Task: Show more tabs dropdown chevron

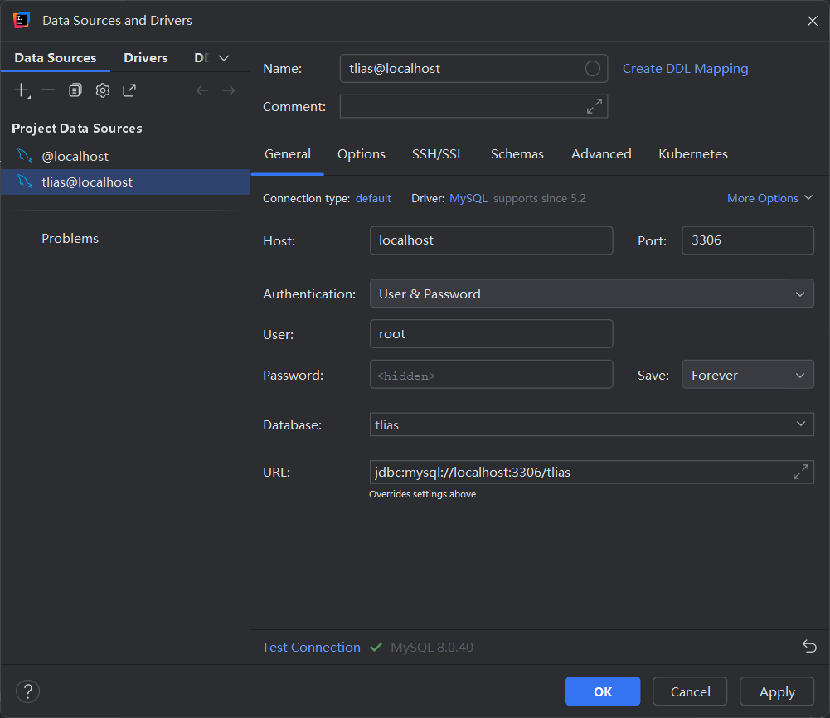Action: tap(224, 58)
